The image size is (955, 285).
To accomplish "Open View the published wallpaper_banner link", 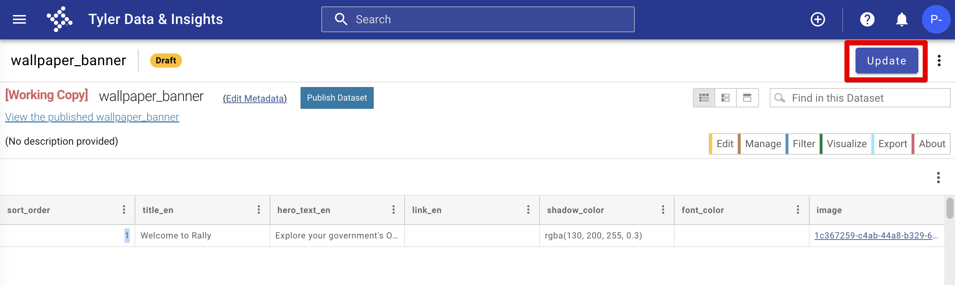I will click(92, 117).
